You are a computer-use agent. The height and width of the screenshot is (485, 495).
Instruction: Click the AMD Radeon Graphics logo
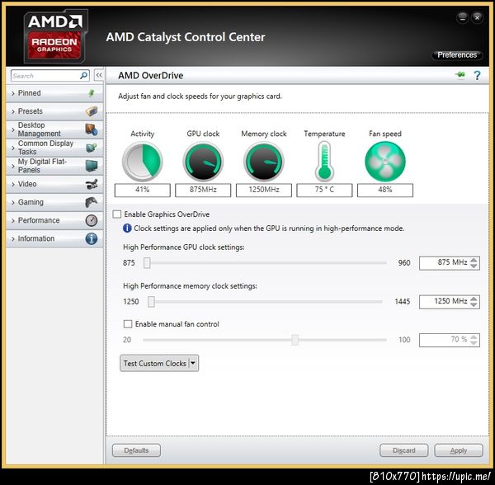55,36
